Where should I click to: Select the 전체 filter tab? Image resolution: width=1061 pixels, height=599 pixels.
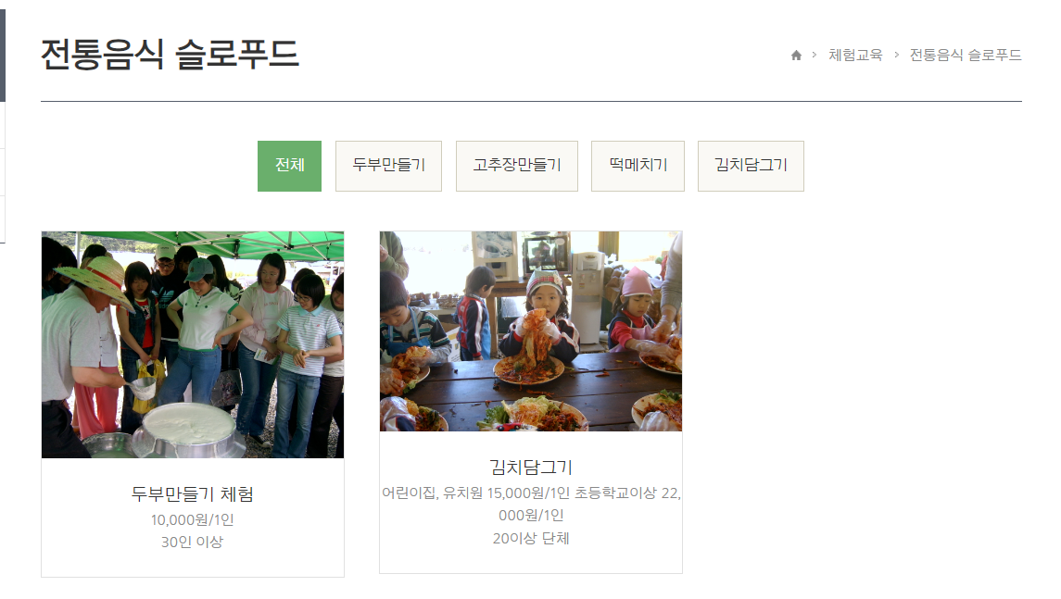coord(290,166)
